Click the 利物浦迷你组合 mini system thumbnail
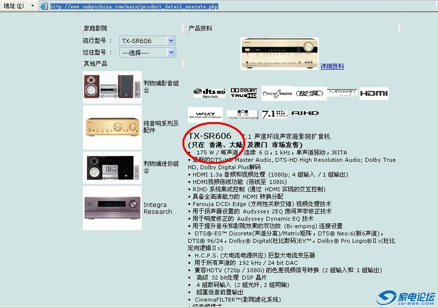 pos(112,168)
